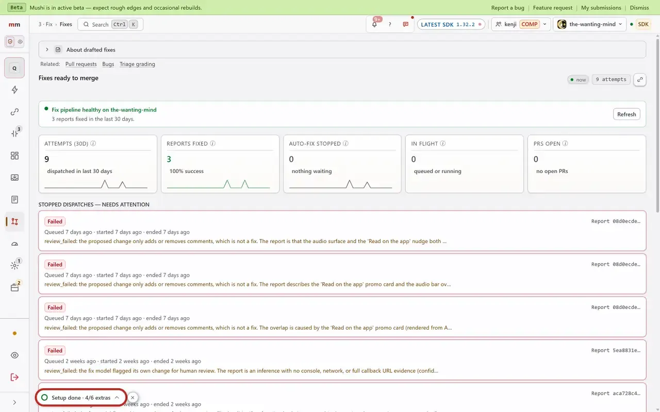The height and width of the screenshot is (412, 660).
Task: Show the info tooltip for Auto-fix Stopped
Action: point(345,144)
